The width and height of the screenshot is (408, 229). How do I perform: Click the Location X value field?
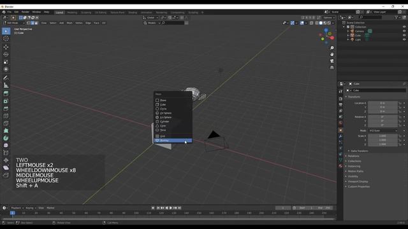coord(382,103)
